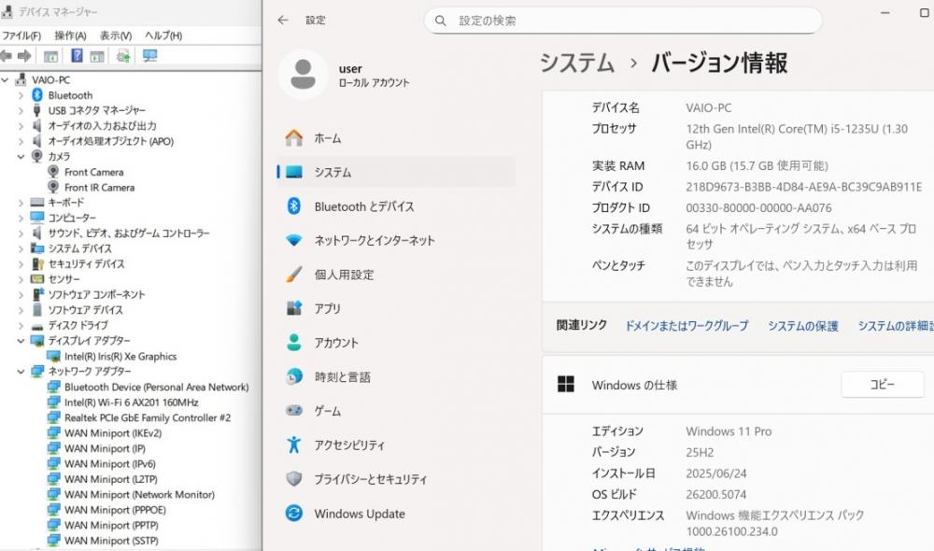Click the Help toolbar icon in Device Manager
The height and width of the screenshot is (551, 934).
pyautogui.click(x=77, y=56)
